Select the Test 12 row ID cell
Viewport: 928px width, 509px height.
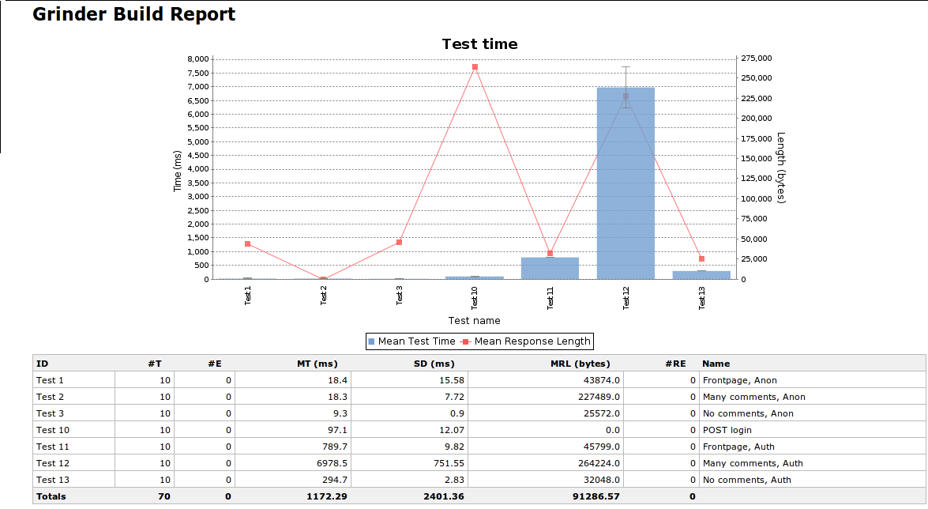52,463
